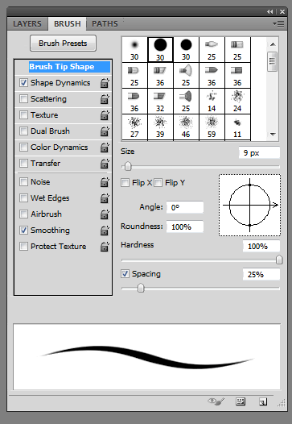Enable the Texture checkbox
The width and height of the screenshot is (292, 424).
tap(24, 115)
